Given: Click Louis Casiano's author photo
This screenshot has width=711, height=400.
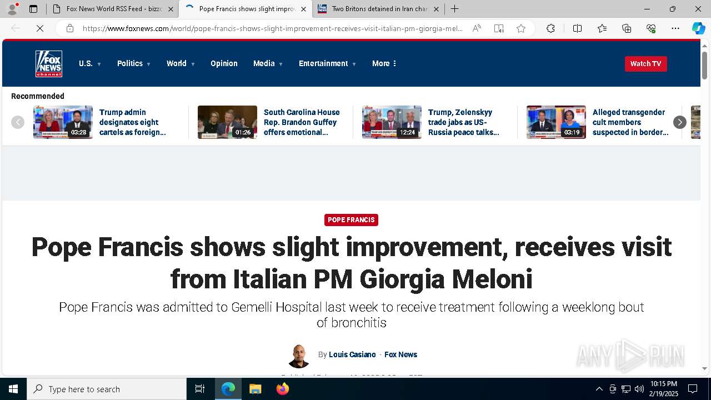Looking at the screenshot, I should (299, 356).
